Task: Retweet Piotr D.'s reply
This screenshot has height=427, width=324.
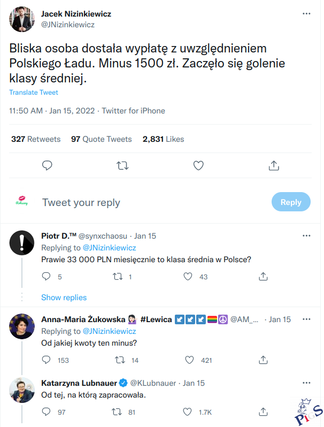Action: click(x=118, y=277)
